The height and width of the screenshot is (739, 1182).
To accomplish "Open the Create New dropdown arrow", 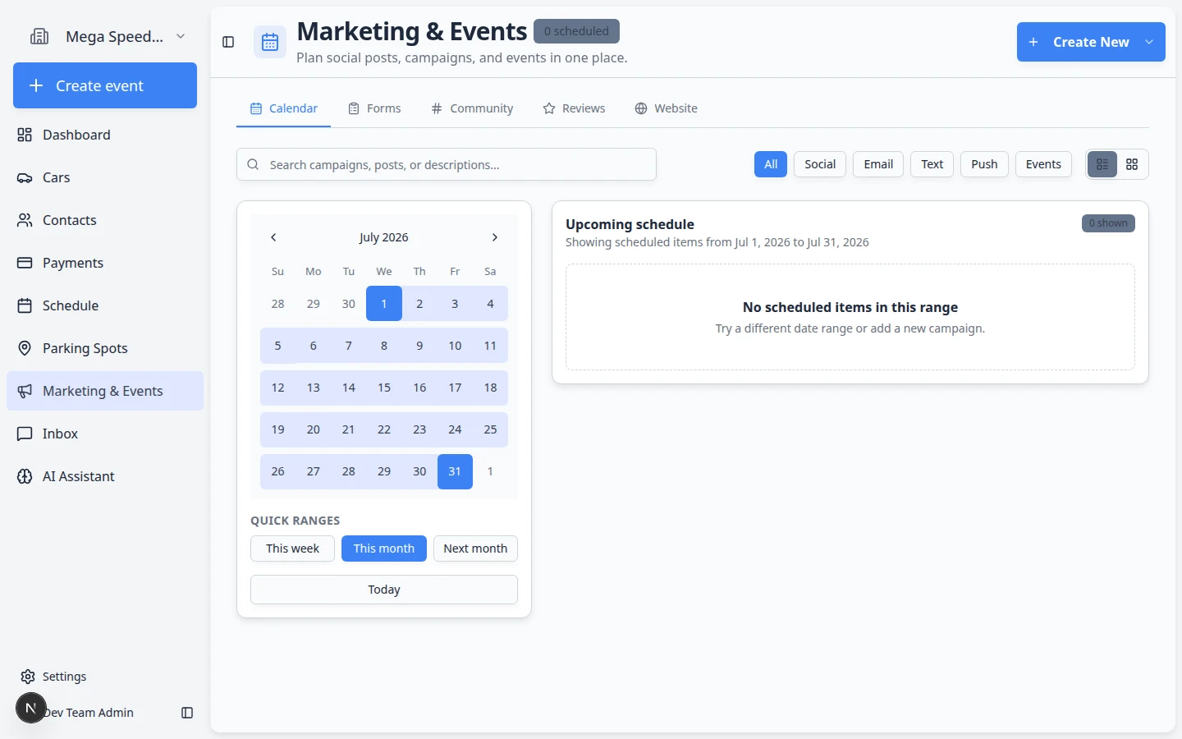I will click(1149, 42).
